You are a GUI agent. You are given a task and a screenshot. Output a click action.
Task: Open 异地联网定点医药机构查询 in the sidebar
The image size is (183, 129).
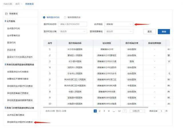(18, 122)
